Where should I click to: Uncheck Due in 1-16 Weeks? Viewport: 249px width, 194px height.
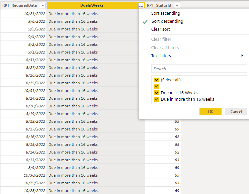coord(157,93)
